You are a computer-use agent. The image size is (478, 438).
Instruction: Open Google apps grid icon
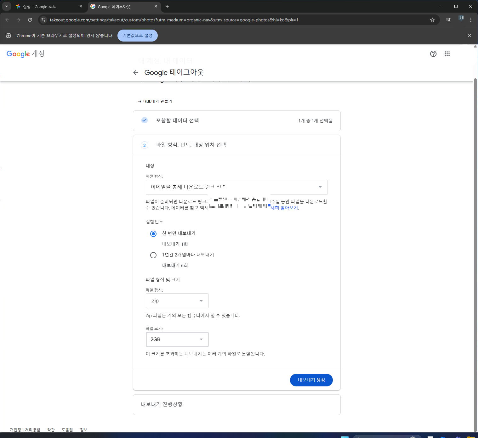447,54
